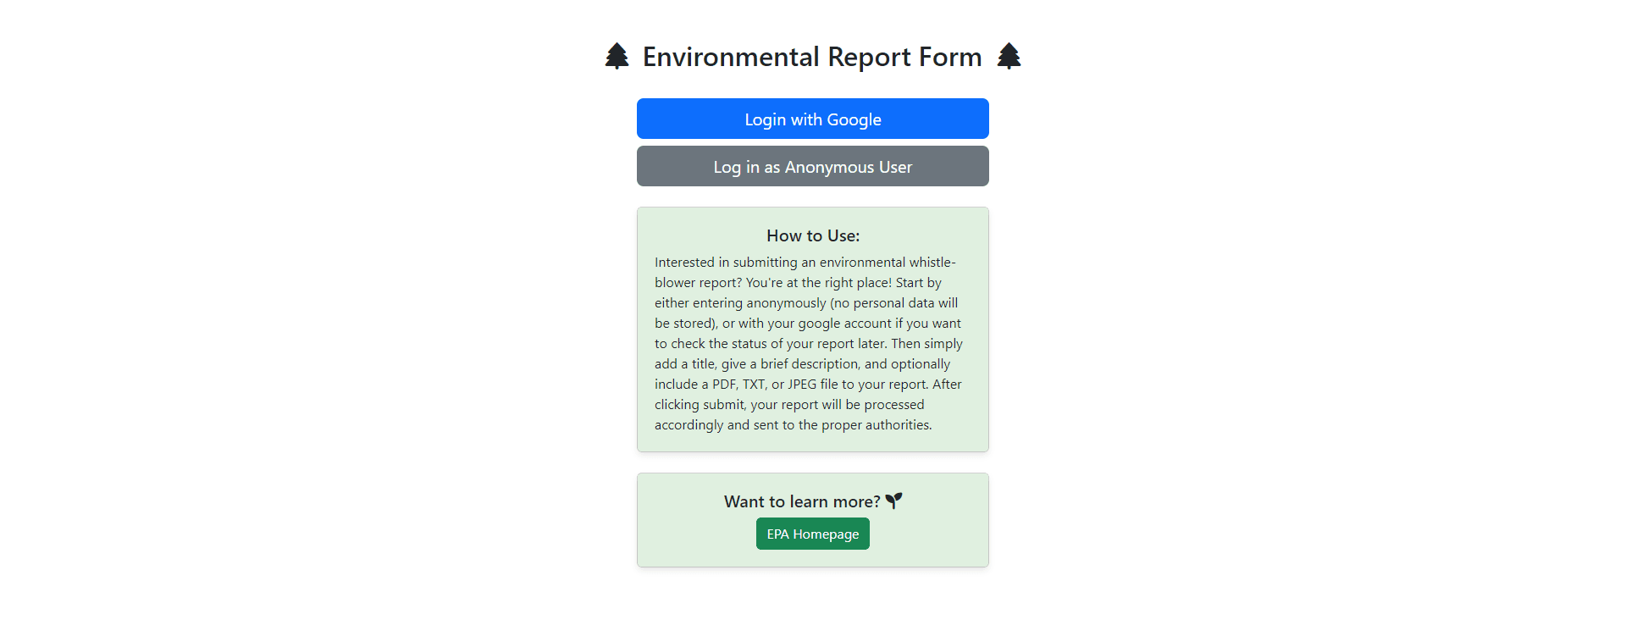This screenshot has width=1626, height=631.
Task: Click the seedling icon beside learn more text
Action: (893, 501)
